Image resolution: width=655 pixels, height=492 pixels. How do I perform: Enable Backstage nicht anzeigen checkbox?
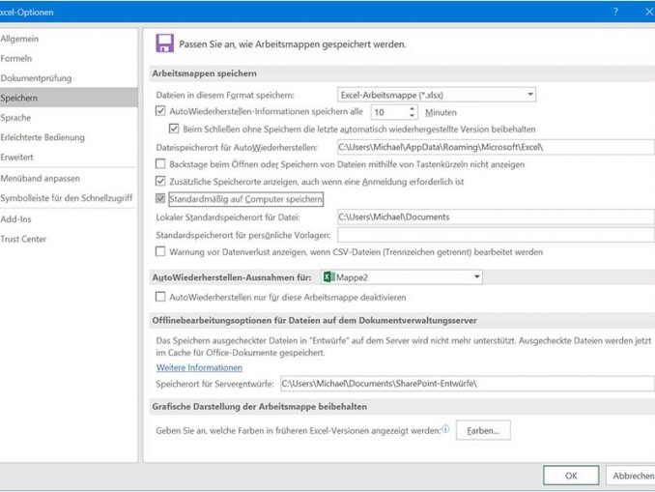pos(161,164)
